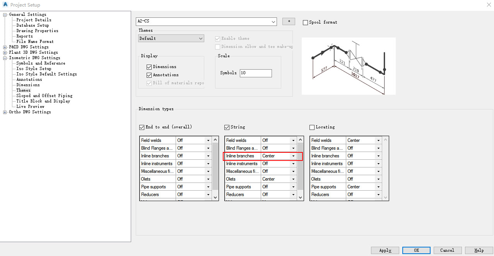Open Field welds dropdown in Locating table
Screen dimensions: 494x256
[378, 140]
